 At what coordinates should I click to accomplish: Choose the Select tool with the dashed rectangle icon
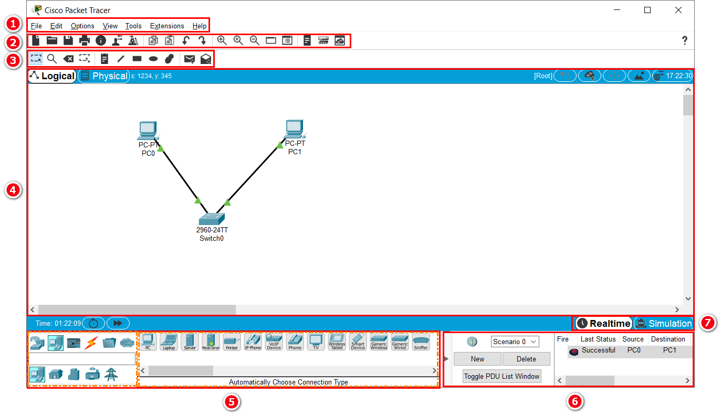pyautogui.click(x=36, y=59)
